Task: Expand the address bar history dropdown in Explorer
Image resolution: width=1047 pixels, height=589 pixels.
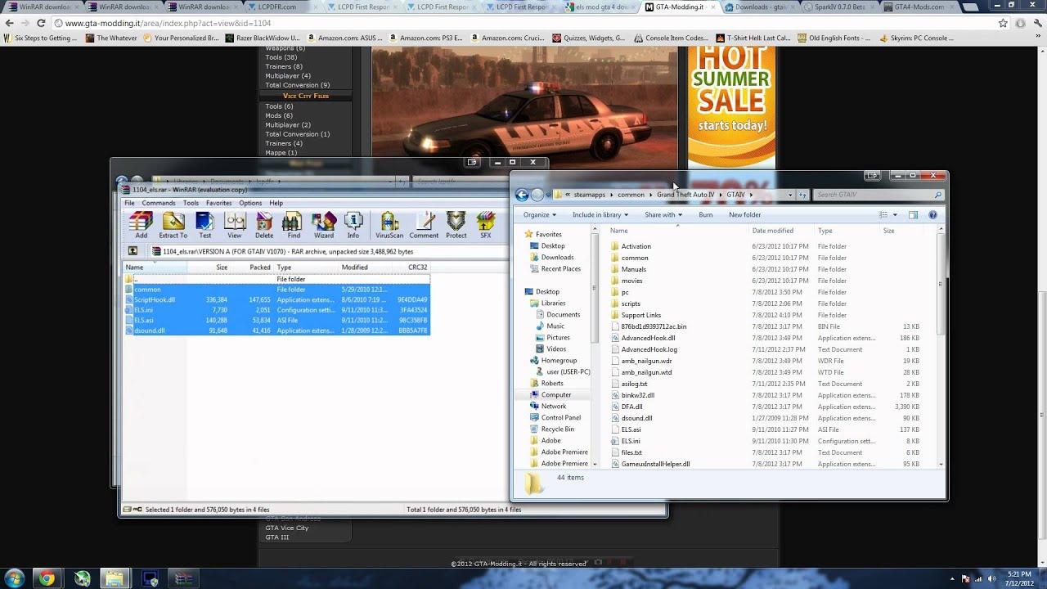Action: [789, 195]
